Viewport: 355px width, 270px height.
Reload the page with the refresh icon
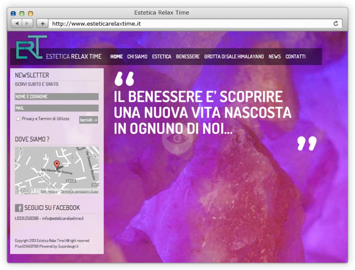336,23
